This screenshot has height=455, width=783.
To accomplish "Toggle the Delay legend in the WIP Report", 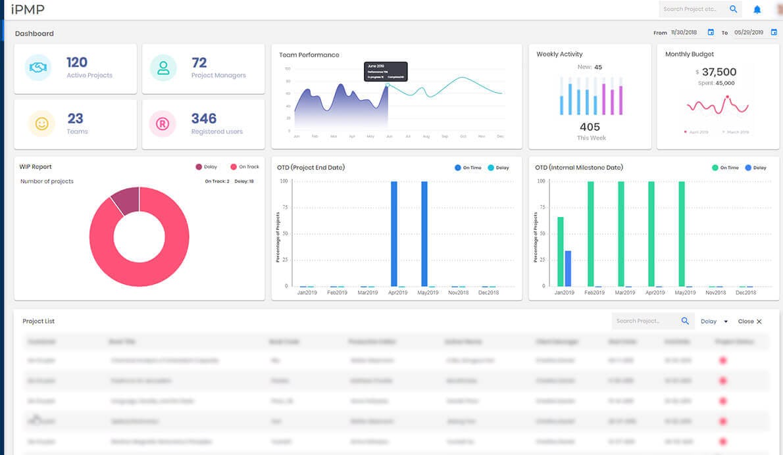I will point(207,166).
